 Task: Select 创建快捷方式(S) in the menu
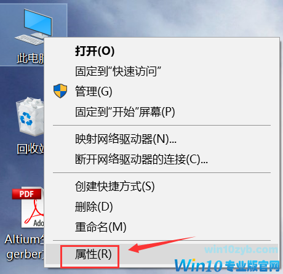click(114, 186)
